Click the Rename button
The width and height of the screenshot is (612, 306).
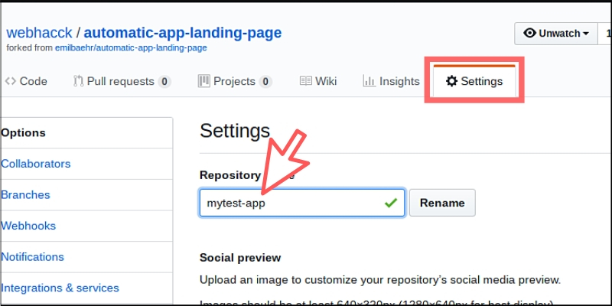click(442, 203)
